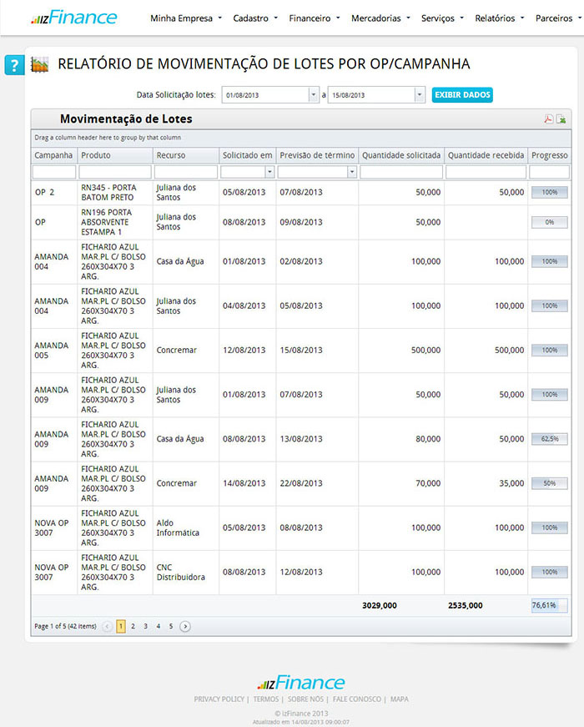Image resolution: width=584 pixels, height=727 pixels.
Task: Click the 62,5% progress bar
Action: (x=549, y=439)
